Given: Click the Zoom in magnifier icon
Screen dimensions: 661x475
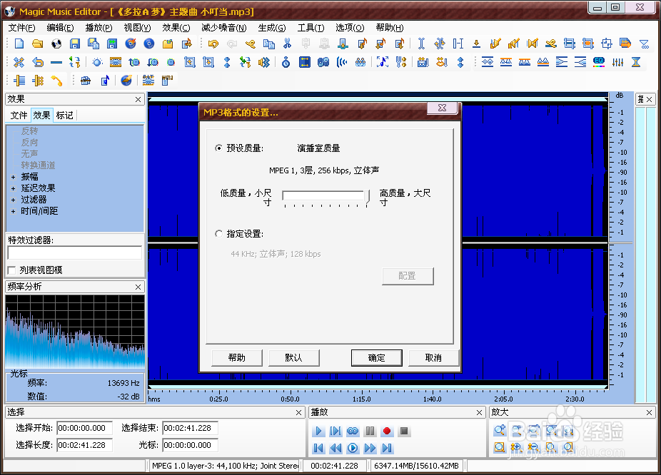Looking at the screenshot, I should (x=500, y=430).
